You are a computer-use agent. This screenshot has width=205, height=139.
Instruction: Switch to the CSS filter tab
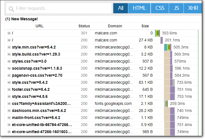[x=160, y=8]
